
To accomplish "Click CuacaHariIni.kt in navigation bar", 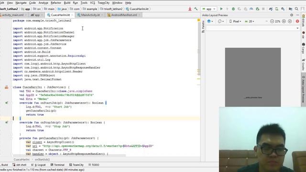I will (x=137, y=9).
